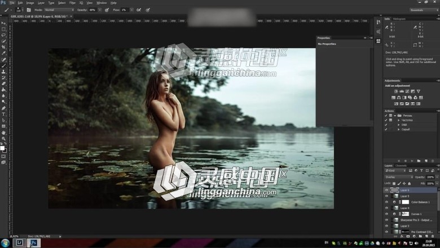This screenshot has width=440, height=248.
Task: Open the Window menu
Action: click(x=102, y=3)
